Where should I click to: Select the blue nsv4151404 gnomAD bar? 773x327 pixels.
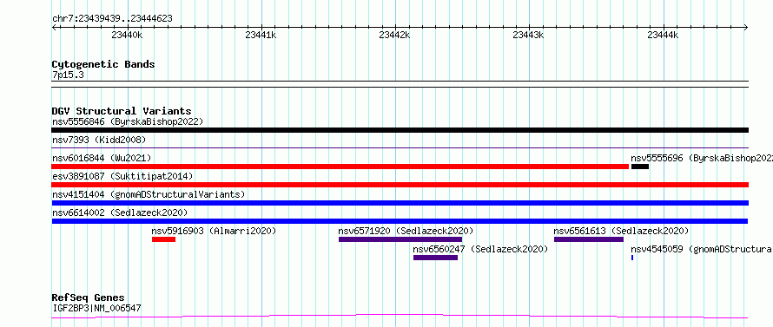(400, 203)
